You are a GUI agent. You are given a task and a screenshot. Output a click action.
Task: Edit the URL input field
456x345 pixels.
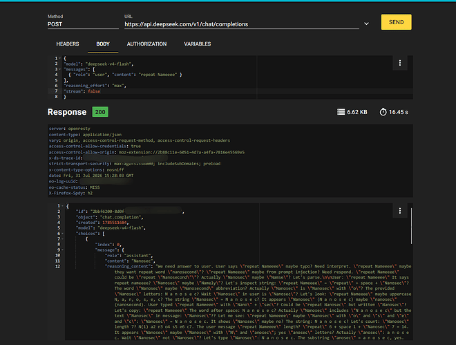pos(241,24)
